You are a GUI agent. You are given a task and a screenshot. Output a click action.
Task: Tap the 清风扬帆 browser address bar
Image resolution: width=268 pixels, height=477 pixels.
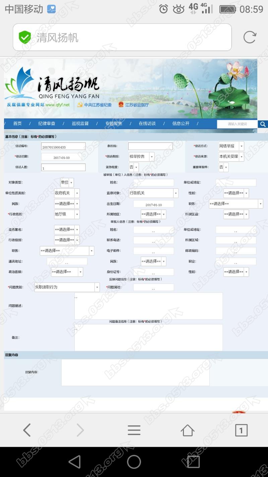(122, 37)
